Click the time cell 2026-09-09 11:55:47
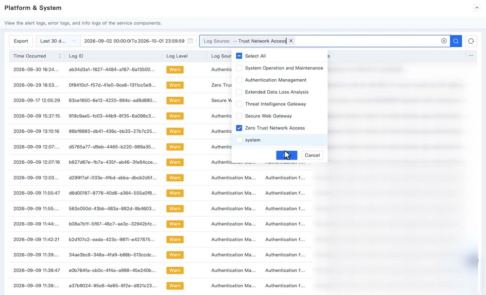This screenshot has width=486, height=295. point(36,193)
